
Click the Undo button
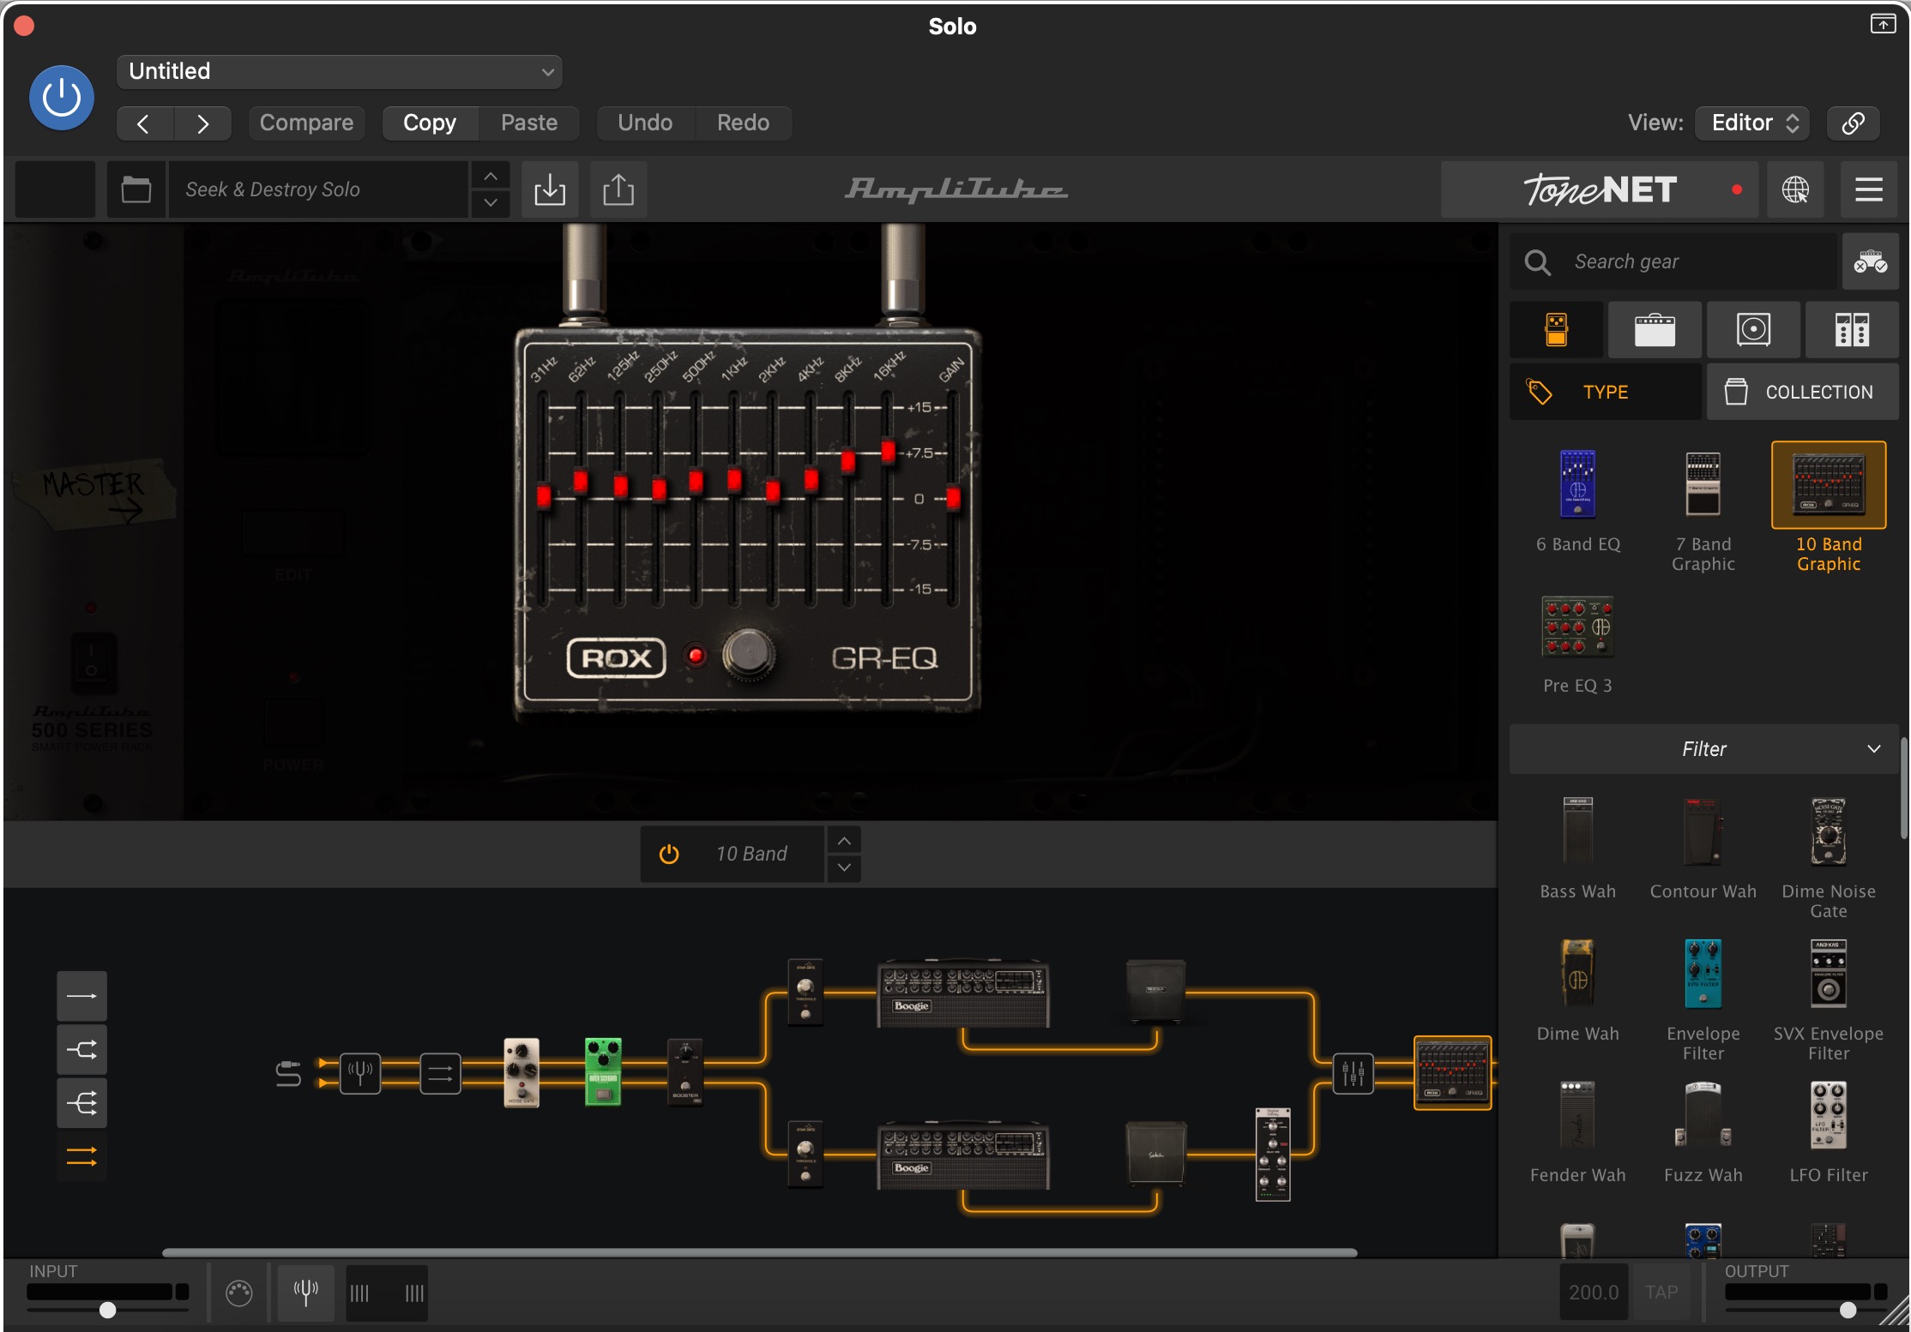(645, 123)
